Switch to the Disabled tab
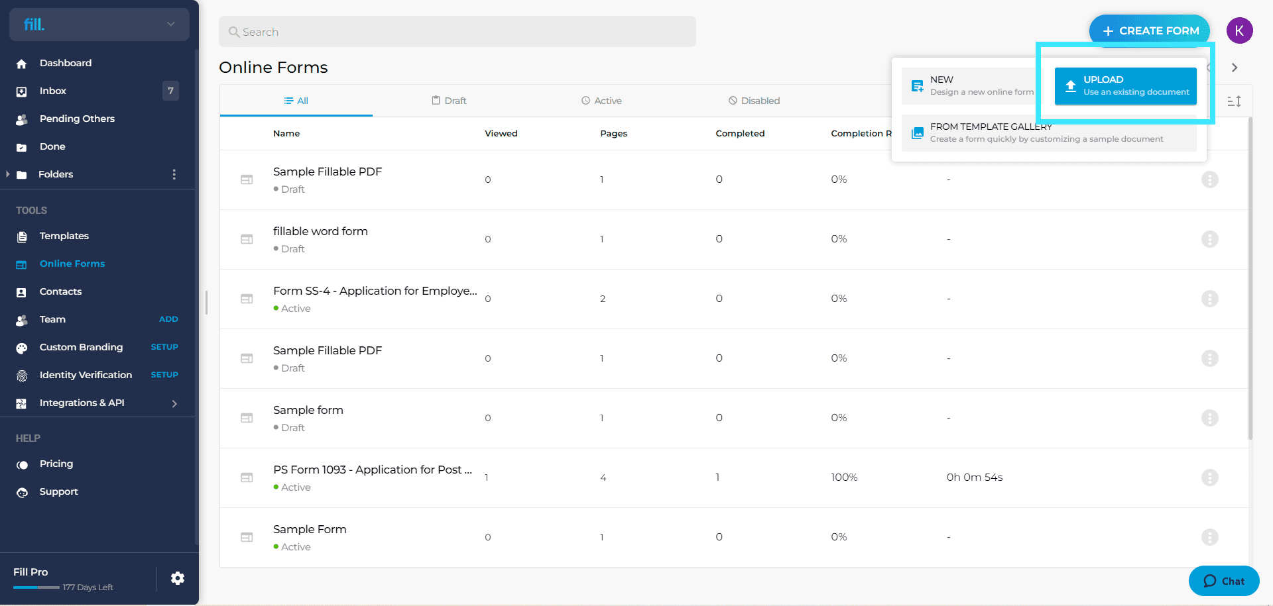Image resolution: width=1273 pixels, height=606 pixels. tap(754, 101)
